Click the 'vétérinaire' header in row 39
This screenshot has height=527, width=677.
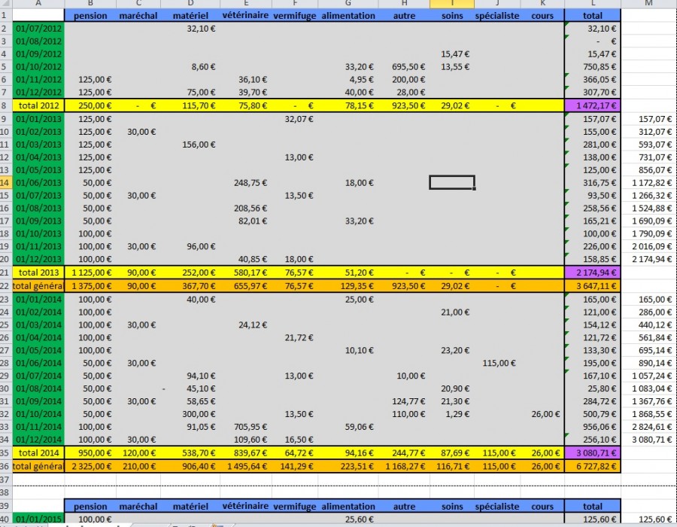point(246,506)
